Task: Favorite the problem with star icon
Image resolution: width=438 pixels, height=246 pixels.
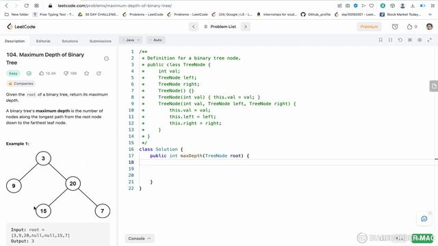Action: 87,73
